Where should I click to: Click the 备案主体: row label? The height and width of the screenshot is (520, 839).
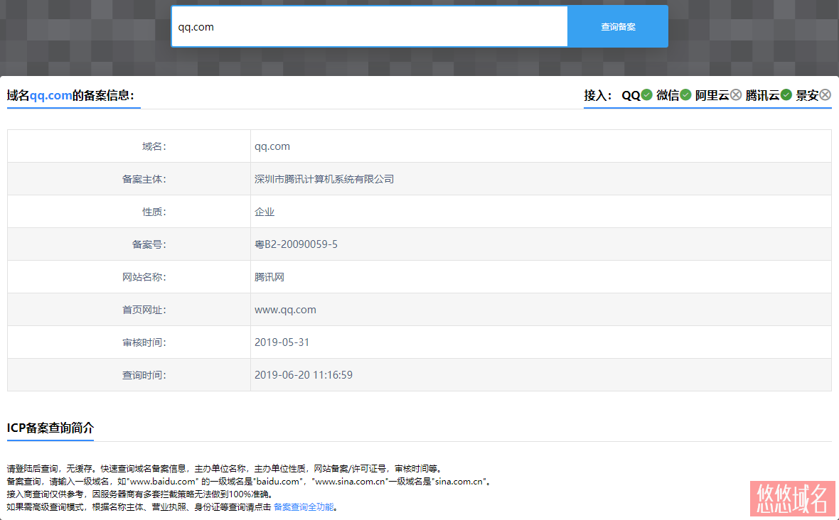pyautogui.click(x=144, y=179)
